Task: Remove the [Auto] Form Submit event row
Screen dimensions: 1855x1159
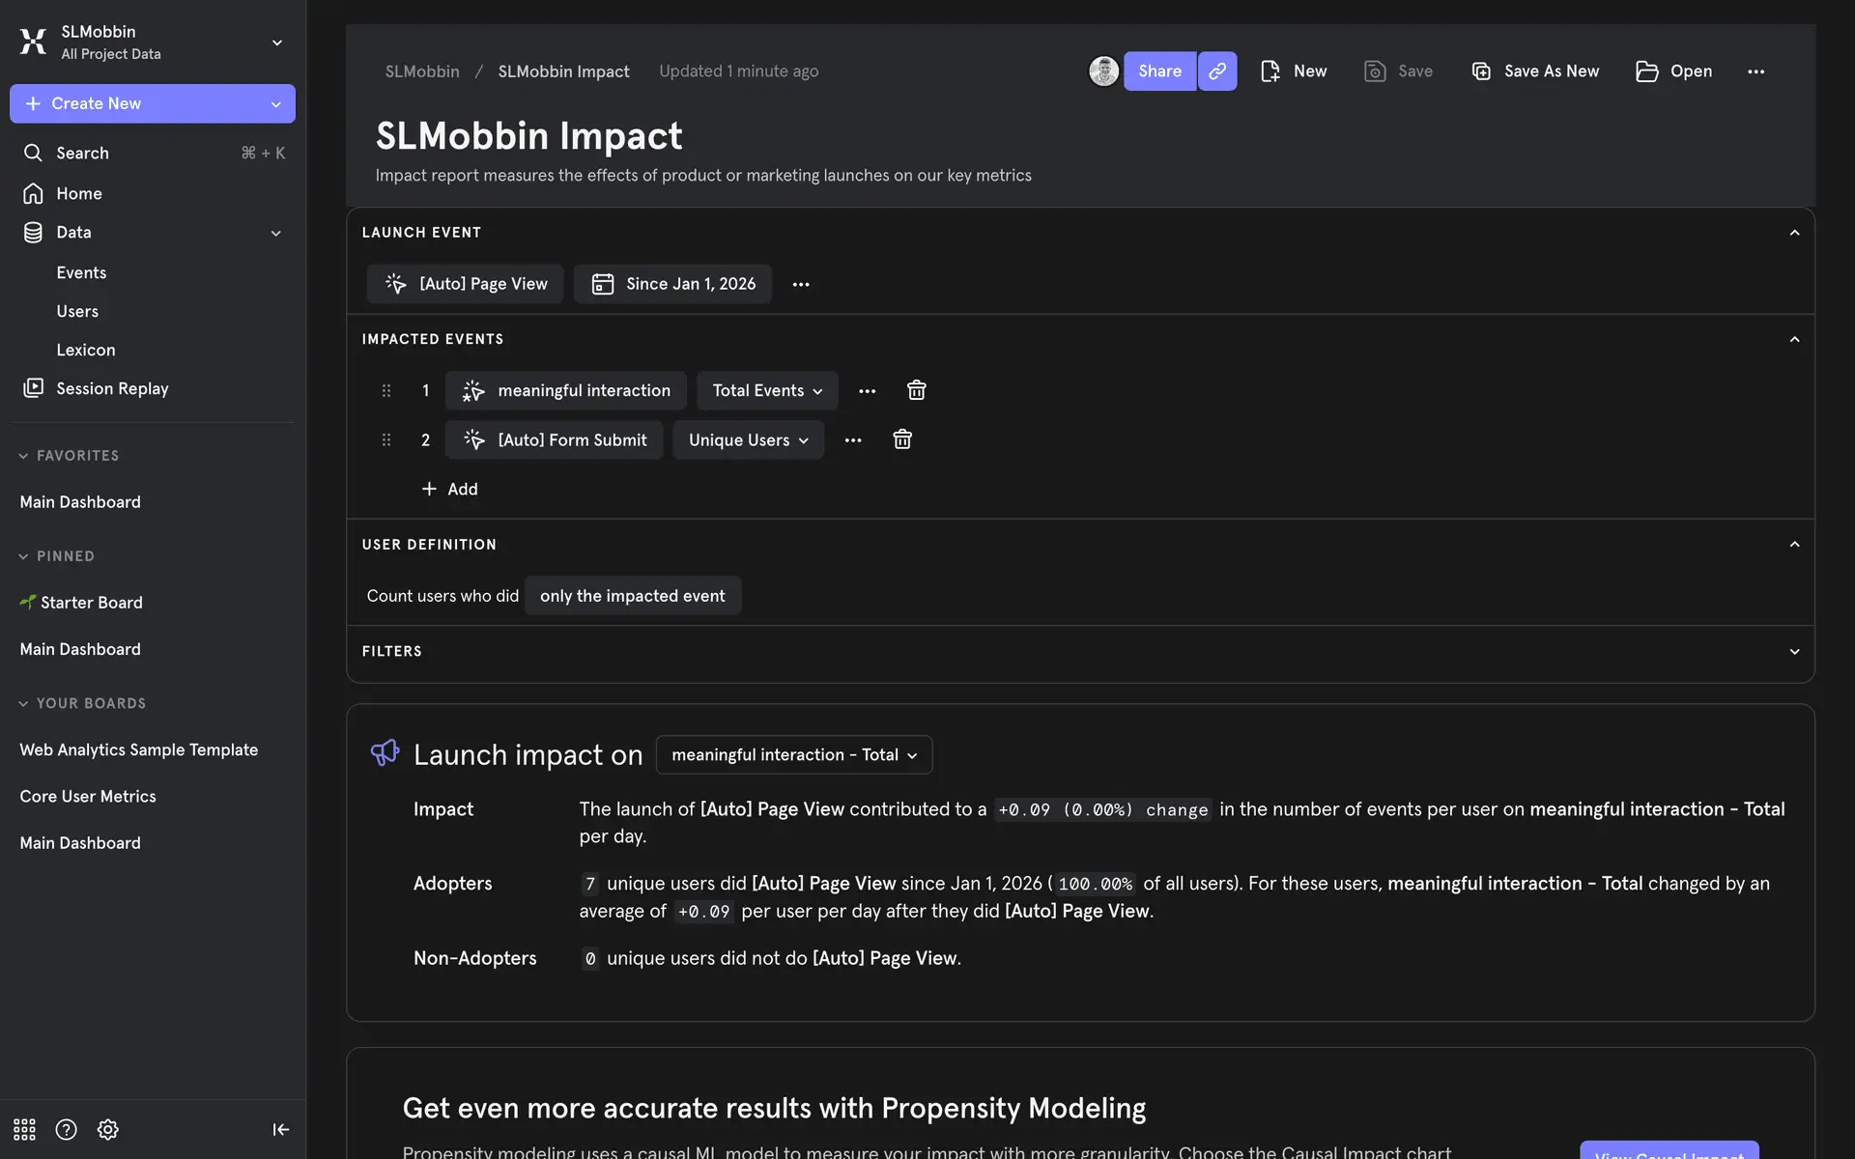Action: 901,439
